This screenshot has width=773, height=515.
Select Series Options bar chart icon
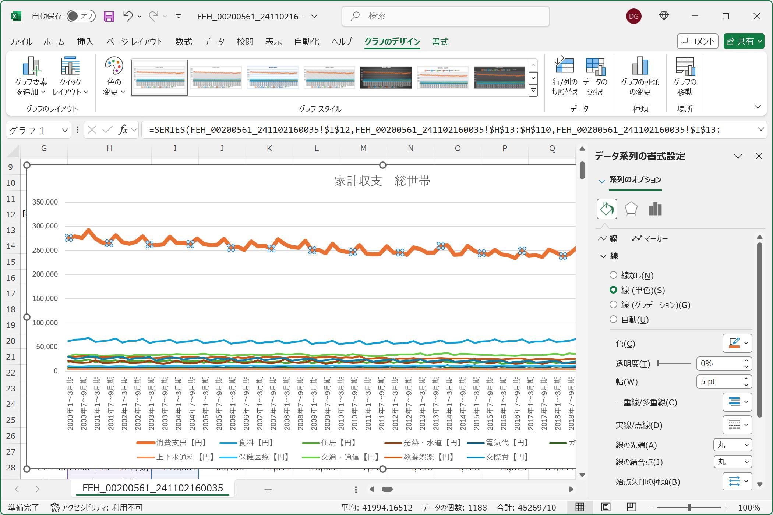[655, 209]
